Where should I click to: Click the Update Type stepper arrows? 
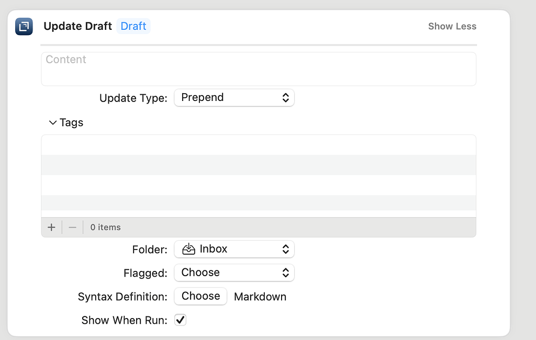click(286, 98)
